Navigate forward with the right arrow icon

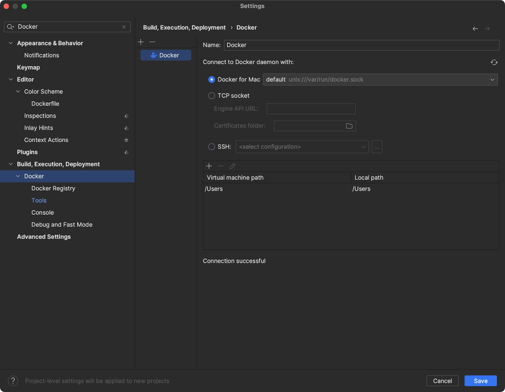[487, 29]
